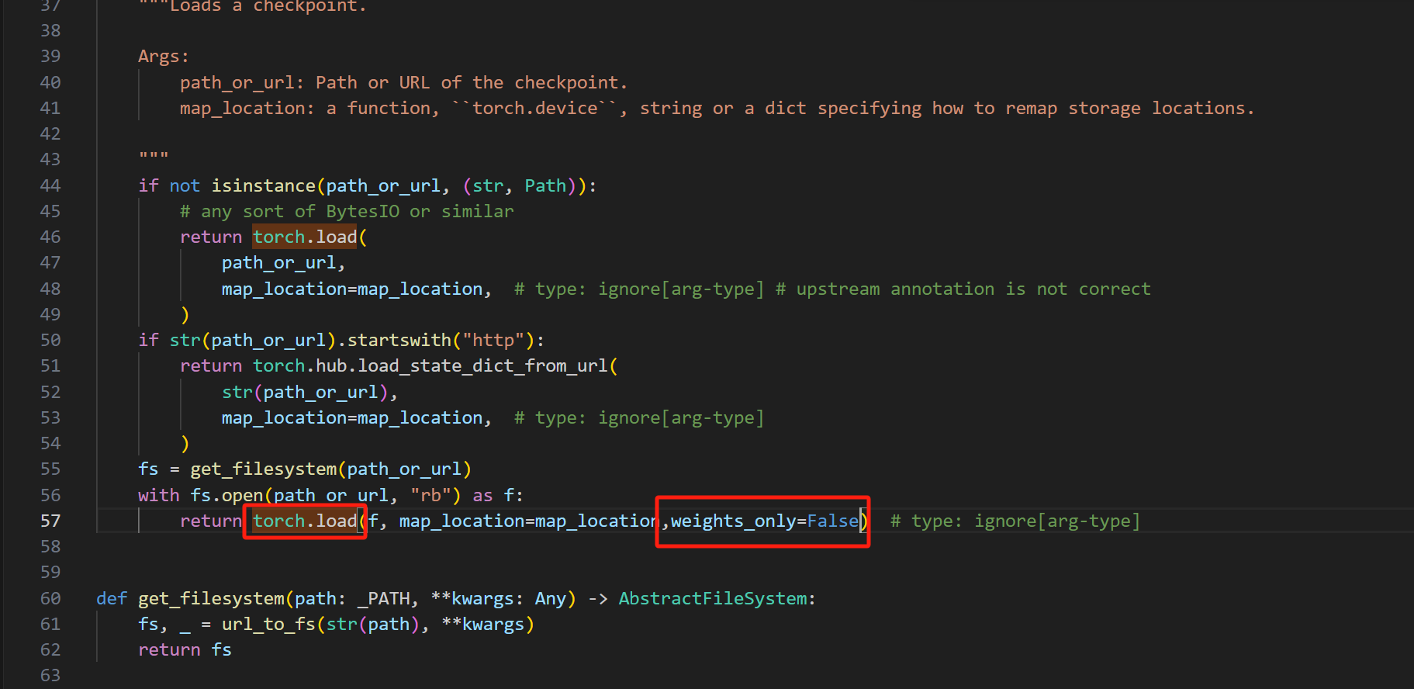Click 'torch.load' on line 57
This screenshot has width=1414, height=689.
[305, 521]
